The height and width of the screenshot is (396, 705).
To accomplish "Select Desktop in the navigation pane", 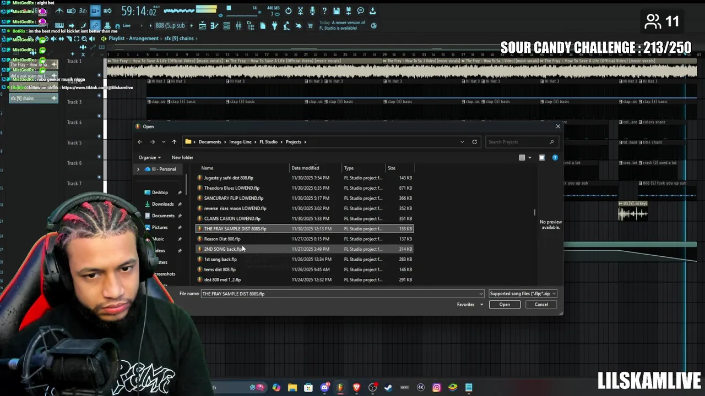I will tap(160, 193).
